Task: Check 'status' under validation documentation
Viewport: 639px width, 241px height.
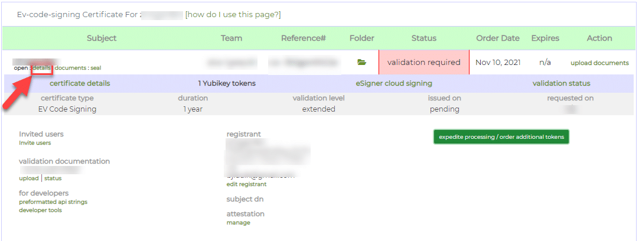Action: [53, 178]
